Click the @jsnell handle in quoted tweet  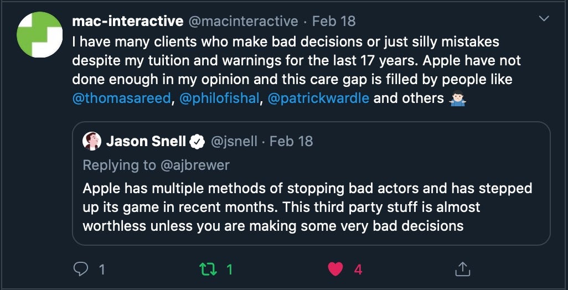click(234, 142)
